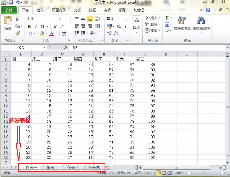Toggle italic formatting
The image size is (230, 177).
36,27
